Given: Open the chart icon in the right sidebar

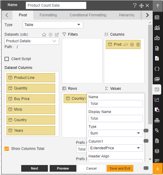Looking at the screenshot, I should (157, 28).
